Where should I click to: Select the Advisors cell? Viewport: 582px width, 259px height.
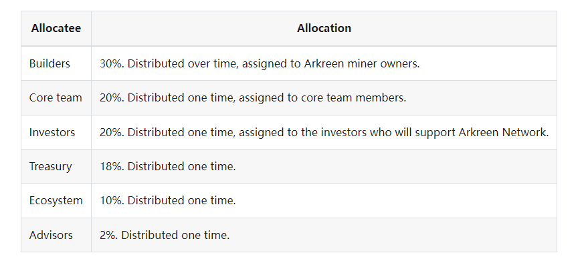51,235
